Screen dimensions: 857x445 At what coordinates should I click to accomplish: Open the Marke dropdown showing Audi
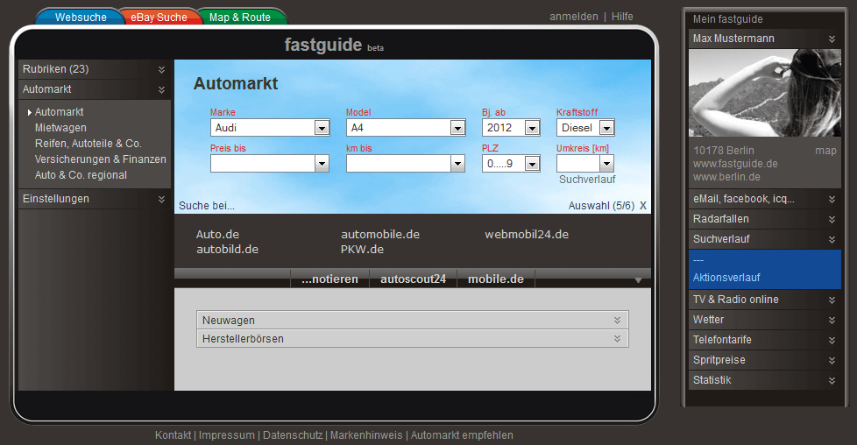pyautogui.click(x=270, y=128)
